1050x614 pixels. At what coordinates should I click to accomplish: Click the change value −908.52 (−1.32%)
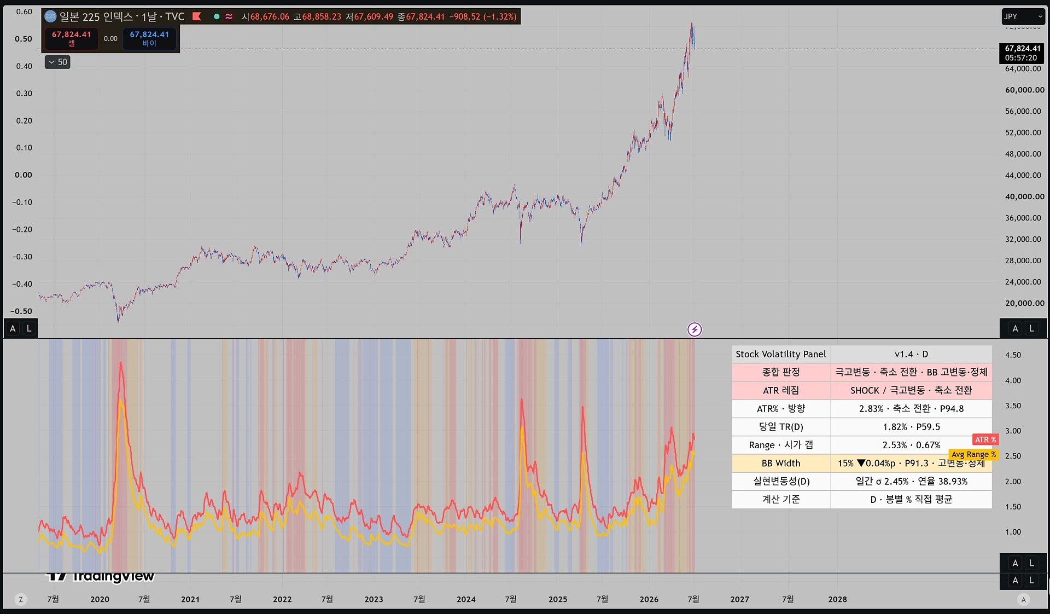483,16
